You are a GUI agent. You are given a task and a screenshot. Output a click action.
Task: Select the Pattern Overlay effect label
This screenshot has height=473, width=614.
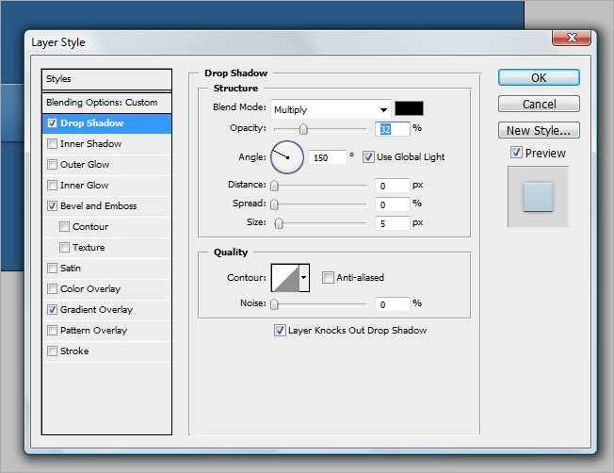(x=93, y=331)
